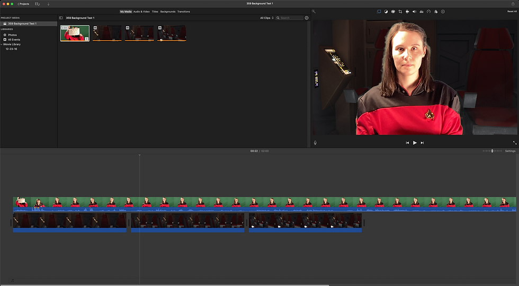The image size is (519, 286).
Task: Open the Transitions tab
Action: coord(184,12)
